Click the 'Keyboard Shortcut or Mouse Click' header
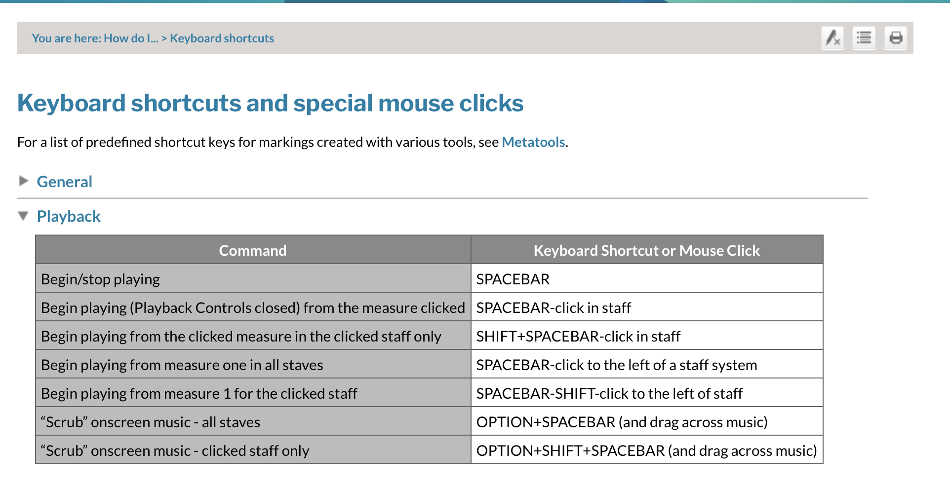Screen dimensions: 950x480 tap(646, 250)
